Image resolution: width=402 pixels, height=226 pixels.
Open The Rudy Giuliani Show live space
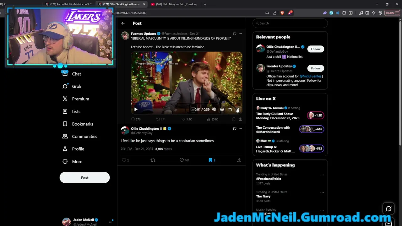(290, 114)
